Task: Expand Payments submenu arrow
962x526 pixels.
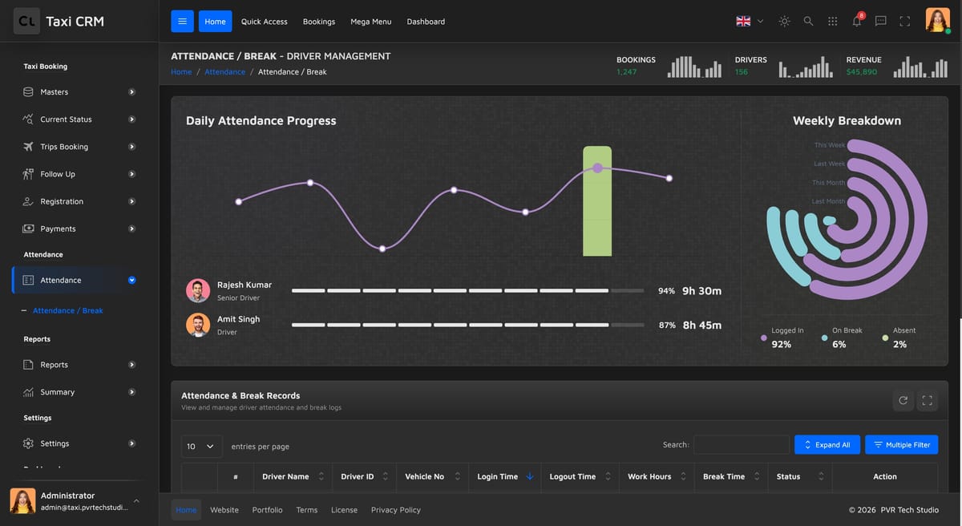Action: (x=132, y=229)
